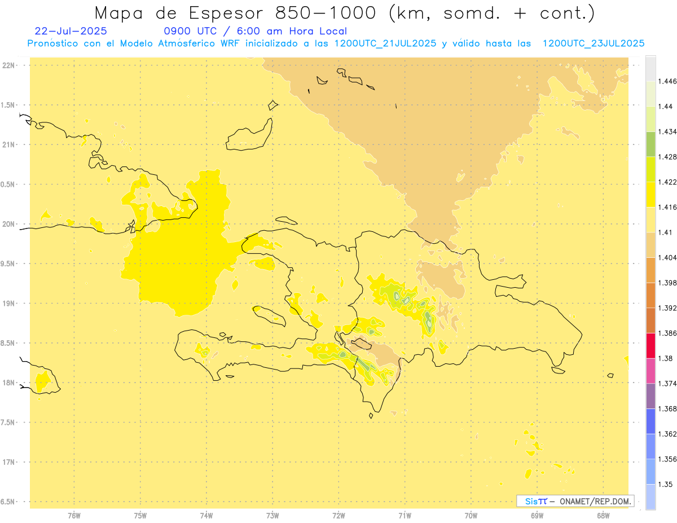The width and height of the screenshot is (677, 523).
Task: Click the "68W" longitude label
Action: [603, 515]
